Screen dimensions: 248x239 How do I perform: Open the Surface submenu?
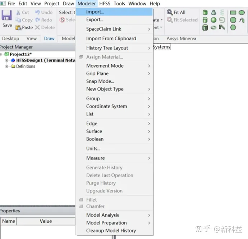[115, 131]
